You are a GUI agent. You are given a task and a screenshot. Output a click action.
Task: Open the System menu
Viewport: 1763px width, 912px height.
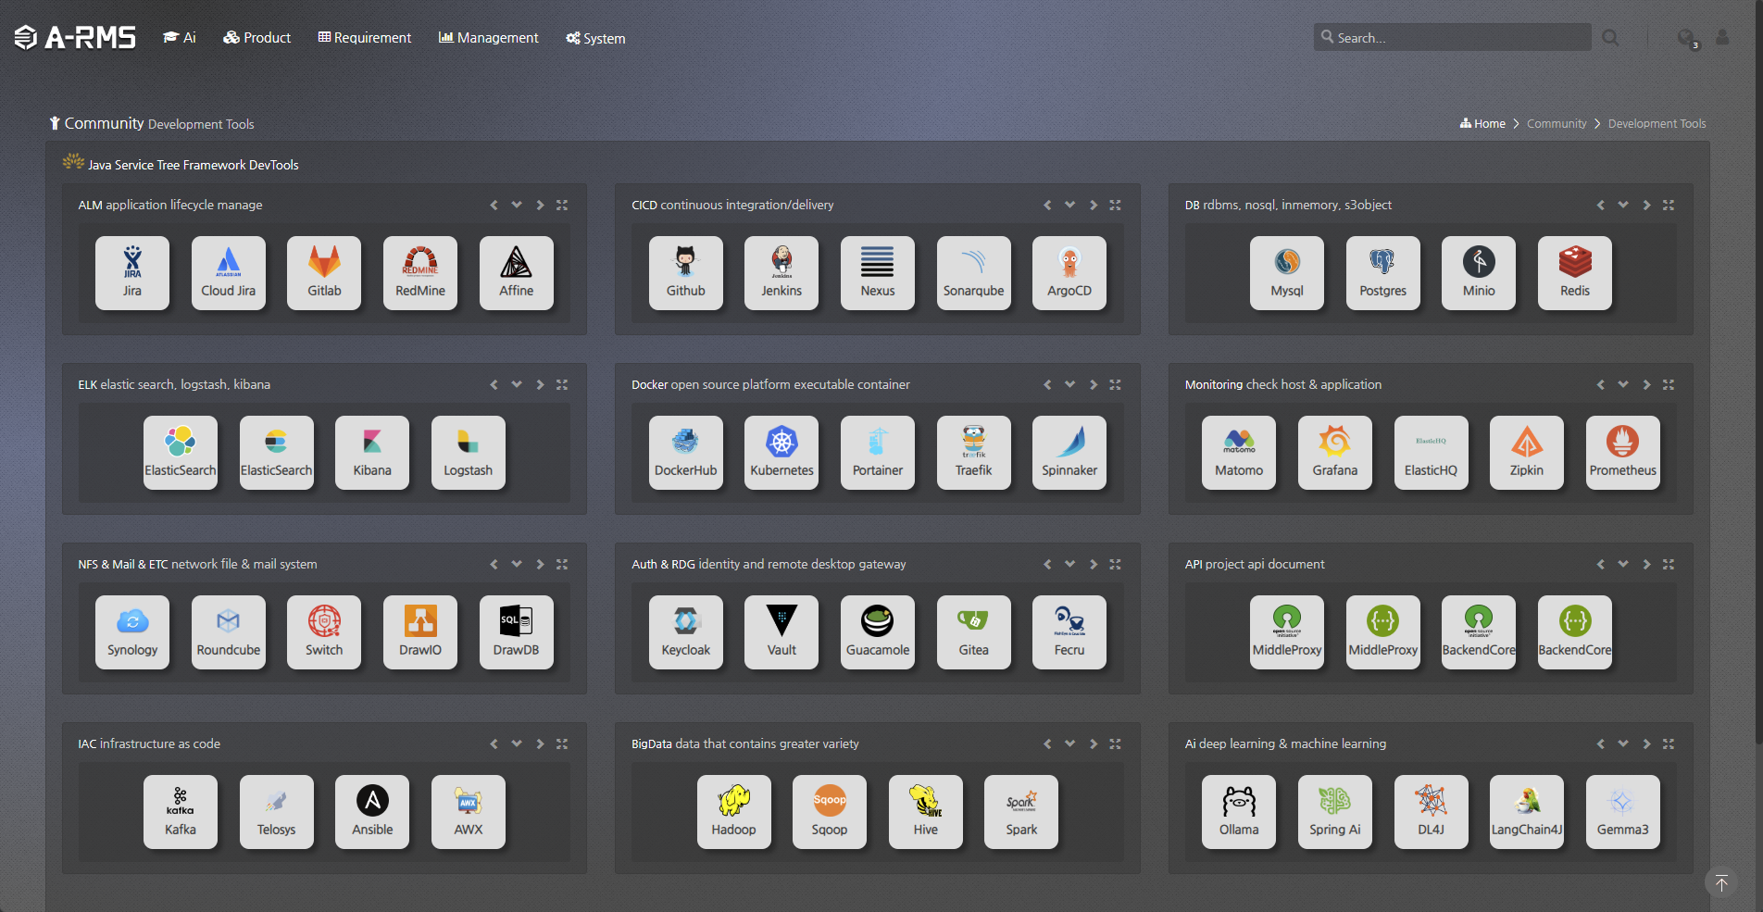[x=595, y=38]
